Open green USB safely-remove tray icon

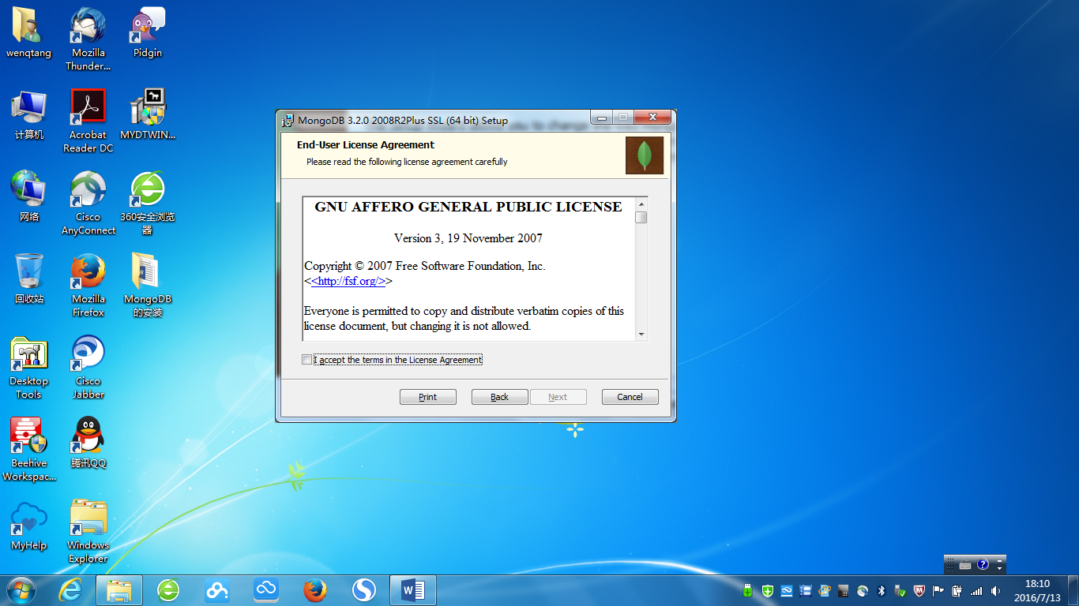click(x=748, y=590)
